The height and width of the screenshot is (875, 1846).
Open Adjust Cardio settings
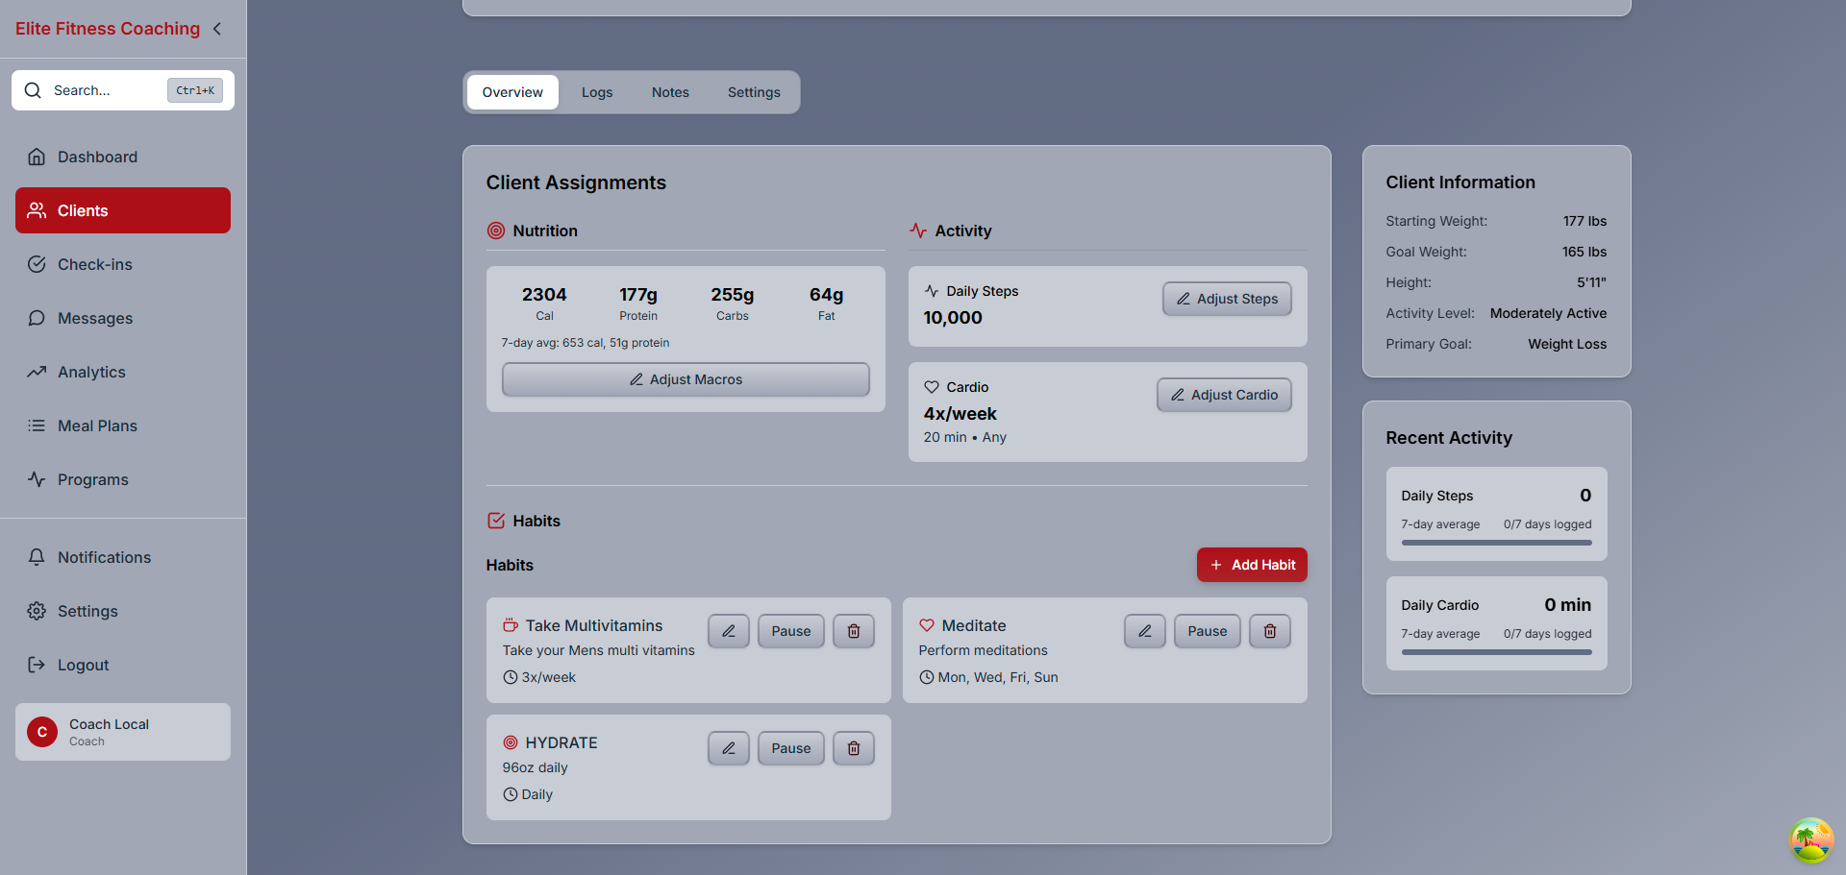(1224, 395)
